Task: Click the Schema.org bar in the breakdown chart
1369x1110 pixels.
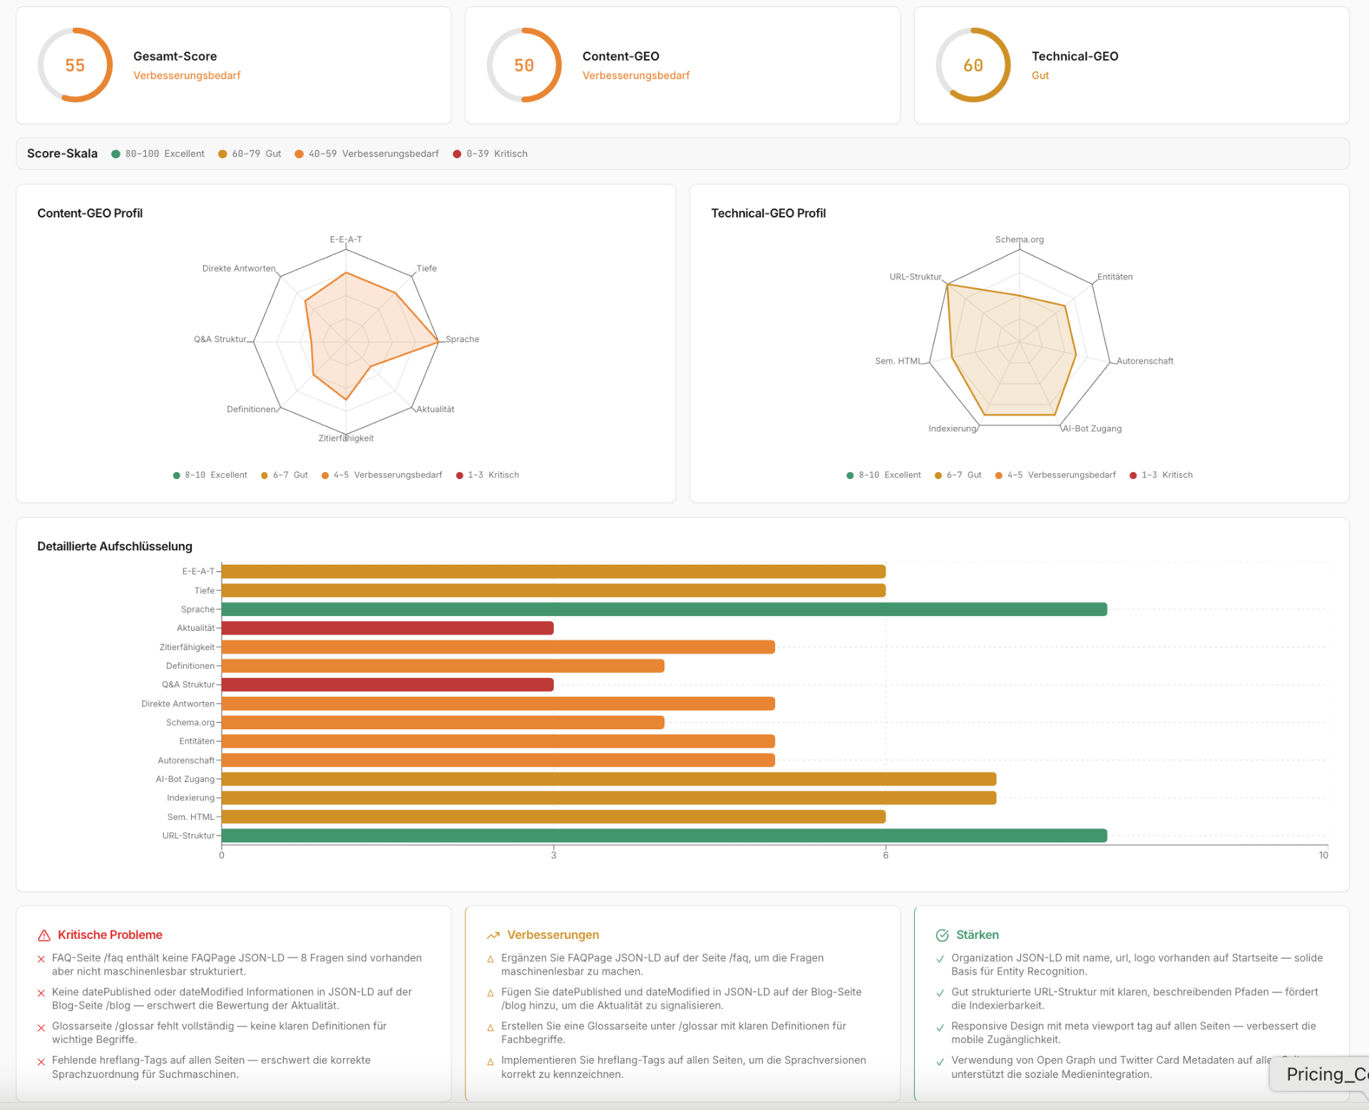Action: [443, 722]
